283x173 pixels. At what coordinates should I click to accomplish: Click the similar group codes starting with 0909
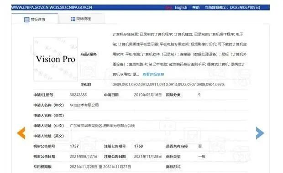pos(168,84)
